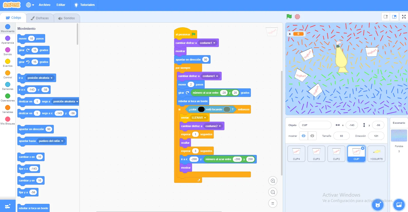Enter full screen stage mode

click(x=404, y=17)
